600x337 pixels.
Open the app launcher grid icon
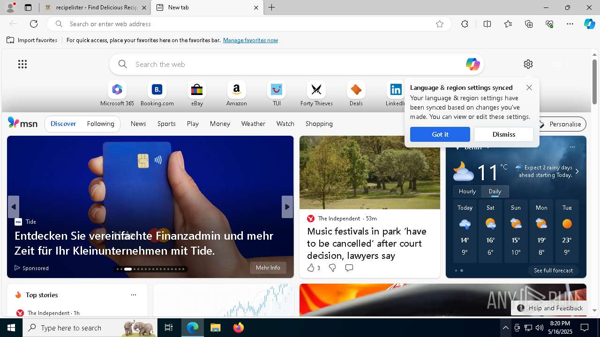(22, 64)
